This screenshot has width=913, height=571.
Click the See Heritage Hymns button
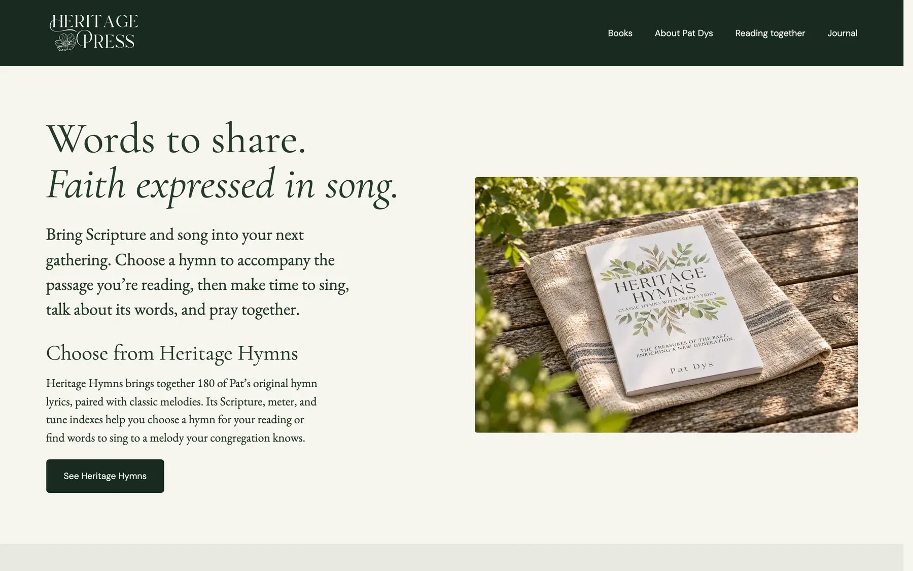(x=105, y=476)
